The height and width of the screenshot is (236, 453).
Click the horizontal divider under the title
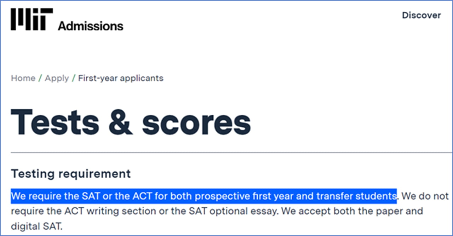click(232, 153)
